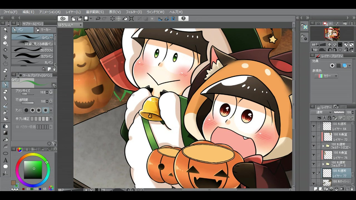Select the Hand move tool
This screenshot has width=356, height=200.
coord(6,37)
